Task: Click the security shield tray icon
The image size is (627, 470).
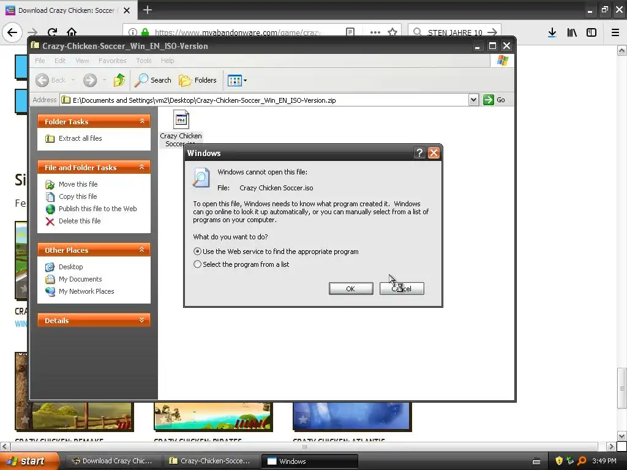Action: [x=559, y=461]
